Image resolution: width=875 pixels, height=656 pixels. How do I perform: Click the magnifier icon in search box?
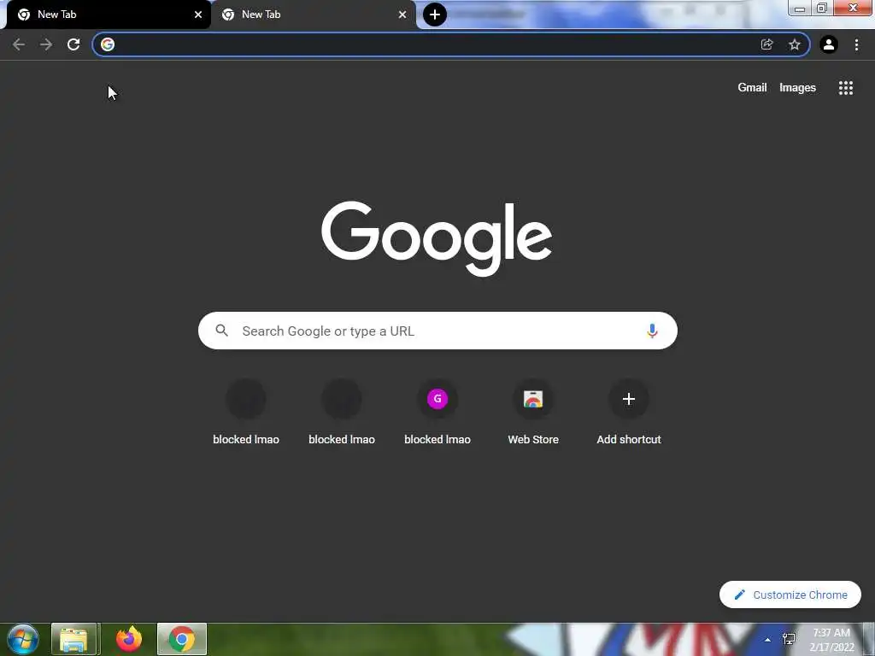221,331
